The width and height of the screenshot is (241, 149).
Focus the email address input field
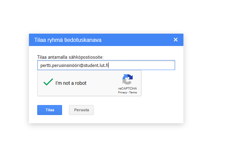point(106,65)
